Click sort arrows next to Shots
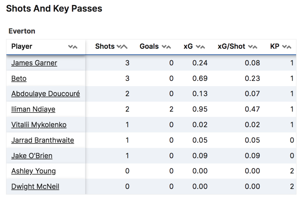 coord(122,47)
